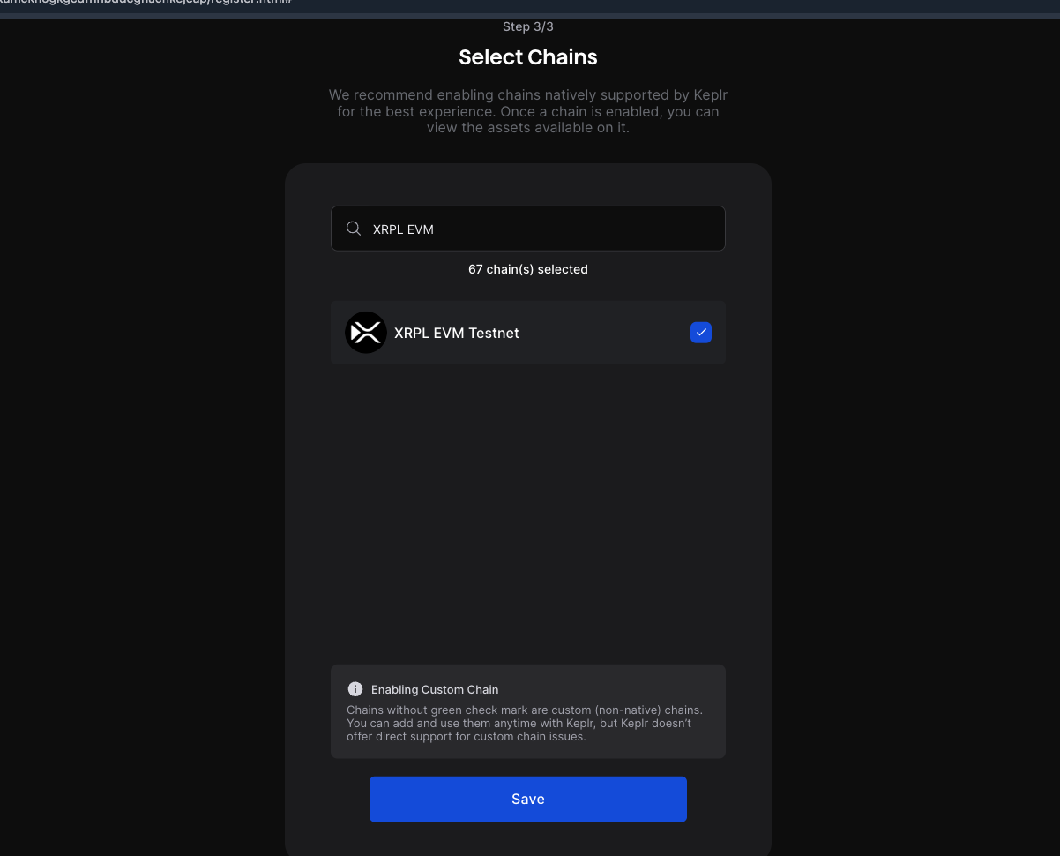Click blank space right of XRPL EVM Testnet name
This screenshot has height=856, width=1060.
tap(604, 333)
